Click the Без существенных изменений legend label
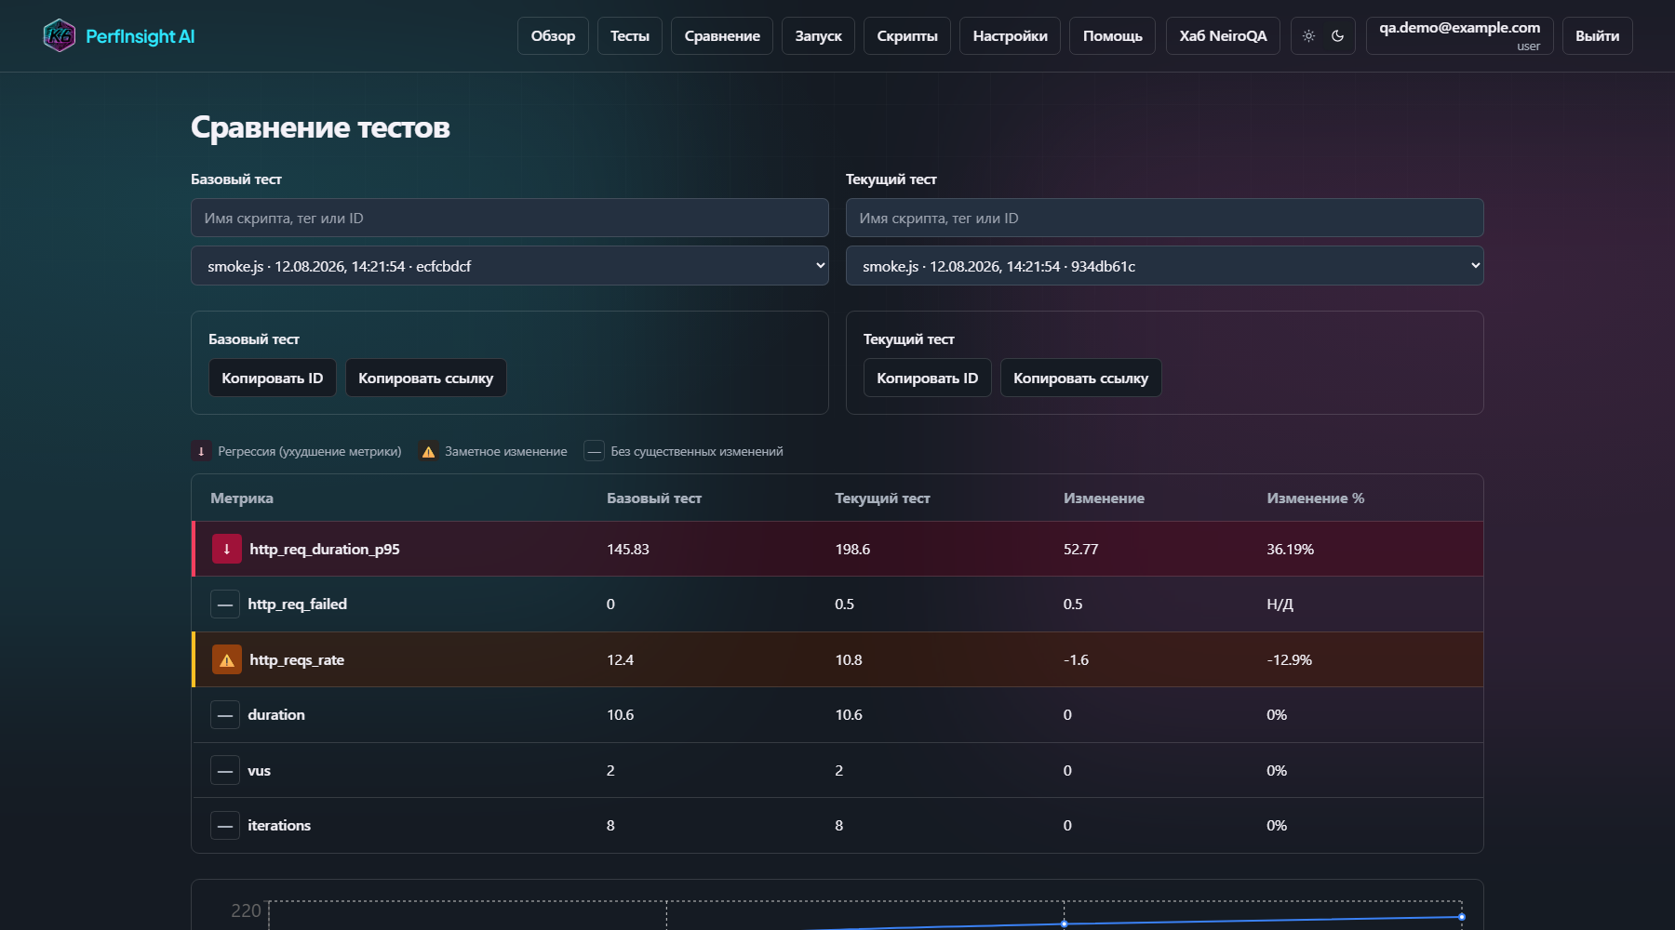The width and height of the screenshot is (1675, 930). 697,451
